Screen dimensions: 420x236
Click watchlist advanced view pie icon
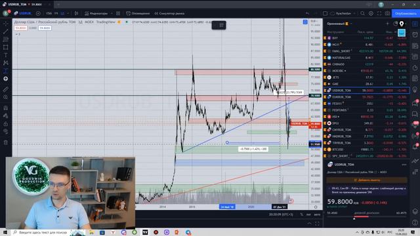click(396, 24)
